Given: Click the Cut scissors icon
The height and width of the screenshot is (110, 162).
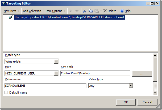Looking at the screenshot, I should click(x=84, y=11).
